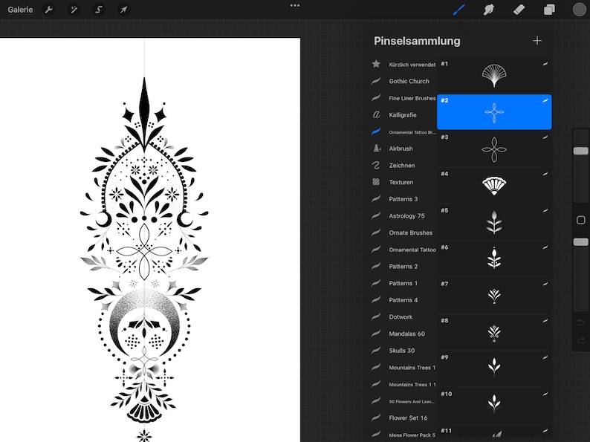The width and height of the screenshot is (590, 442).
Task: Open Patterns 4 brush set
Action: pyautogui.click(x=403, y=300)
